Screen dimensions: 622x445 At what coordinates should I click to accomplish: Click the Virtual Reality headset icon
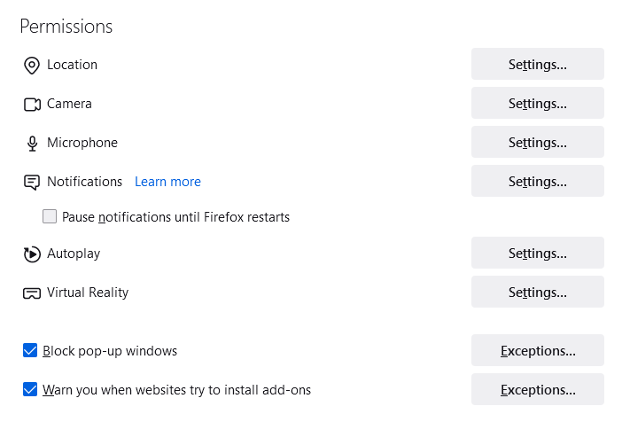click(x=32, y=293)
